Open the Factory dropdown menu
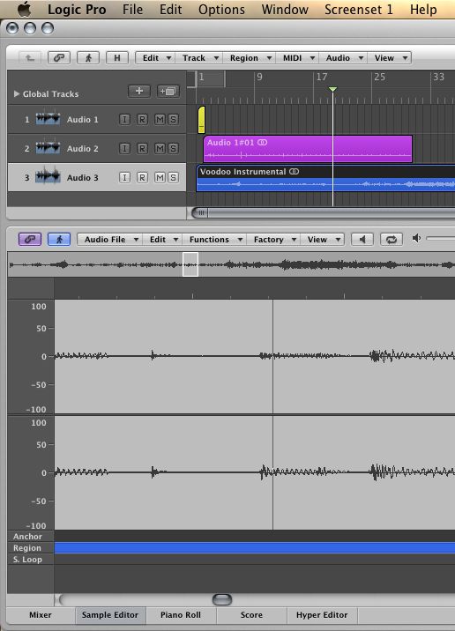This screenshot has height=631, width=455. [x=274, y=240]
